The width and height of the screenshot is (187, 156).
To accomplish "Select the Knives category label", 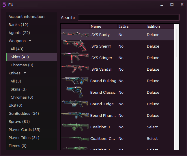I will 14,73.
